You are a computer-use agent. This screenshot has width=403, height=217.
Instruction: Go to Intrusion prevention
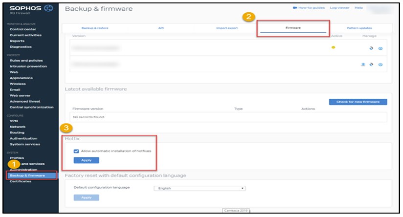click(x=28, y=66)
